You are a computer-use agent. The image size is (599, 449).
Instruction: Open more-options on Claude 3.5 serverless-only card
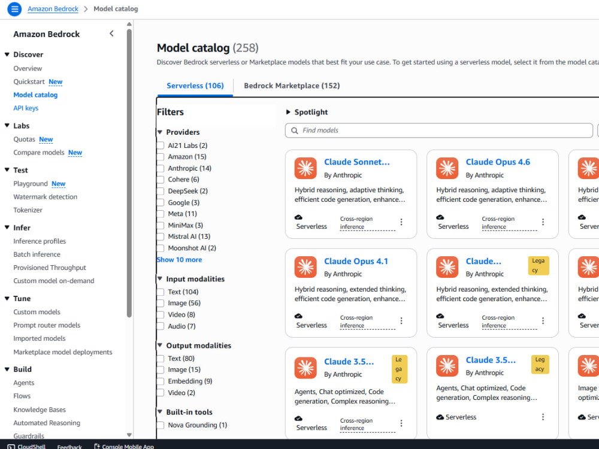coord(543,417)
